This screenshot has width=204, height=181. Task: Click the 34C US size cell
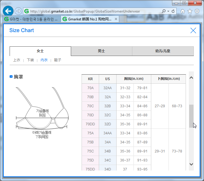[108, 160]
